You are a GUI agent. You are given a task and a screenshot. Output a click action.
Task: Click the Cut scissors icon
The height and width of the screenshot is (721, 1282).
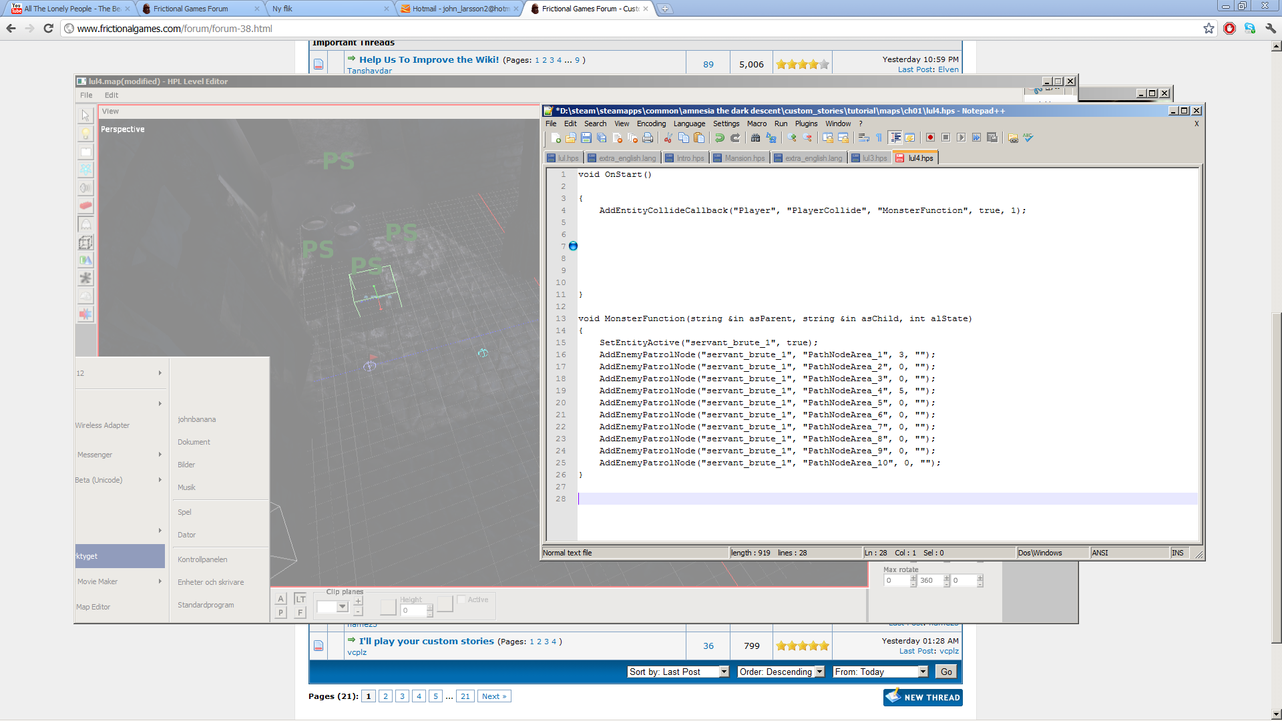pos(668,138)
